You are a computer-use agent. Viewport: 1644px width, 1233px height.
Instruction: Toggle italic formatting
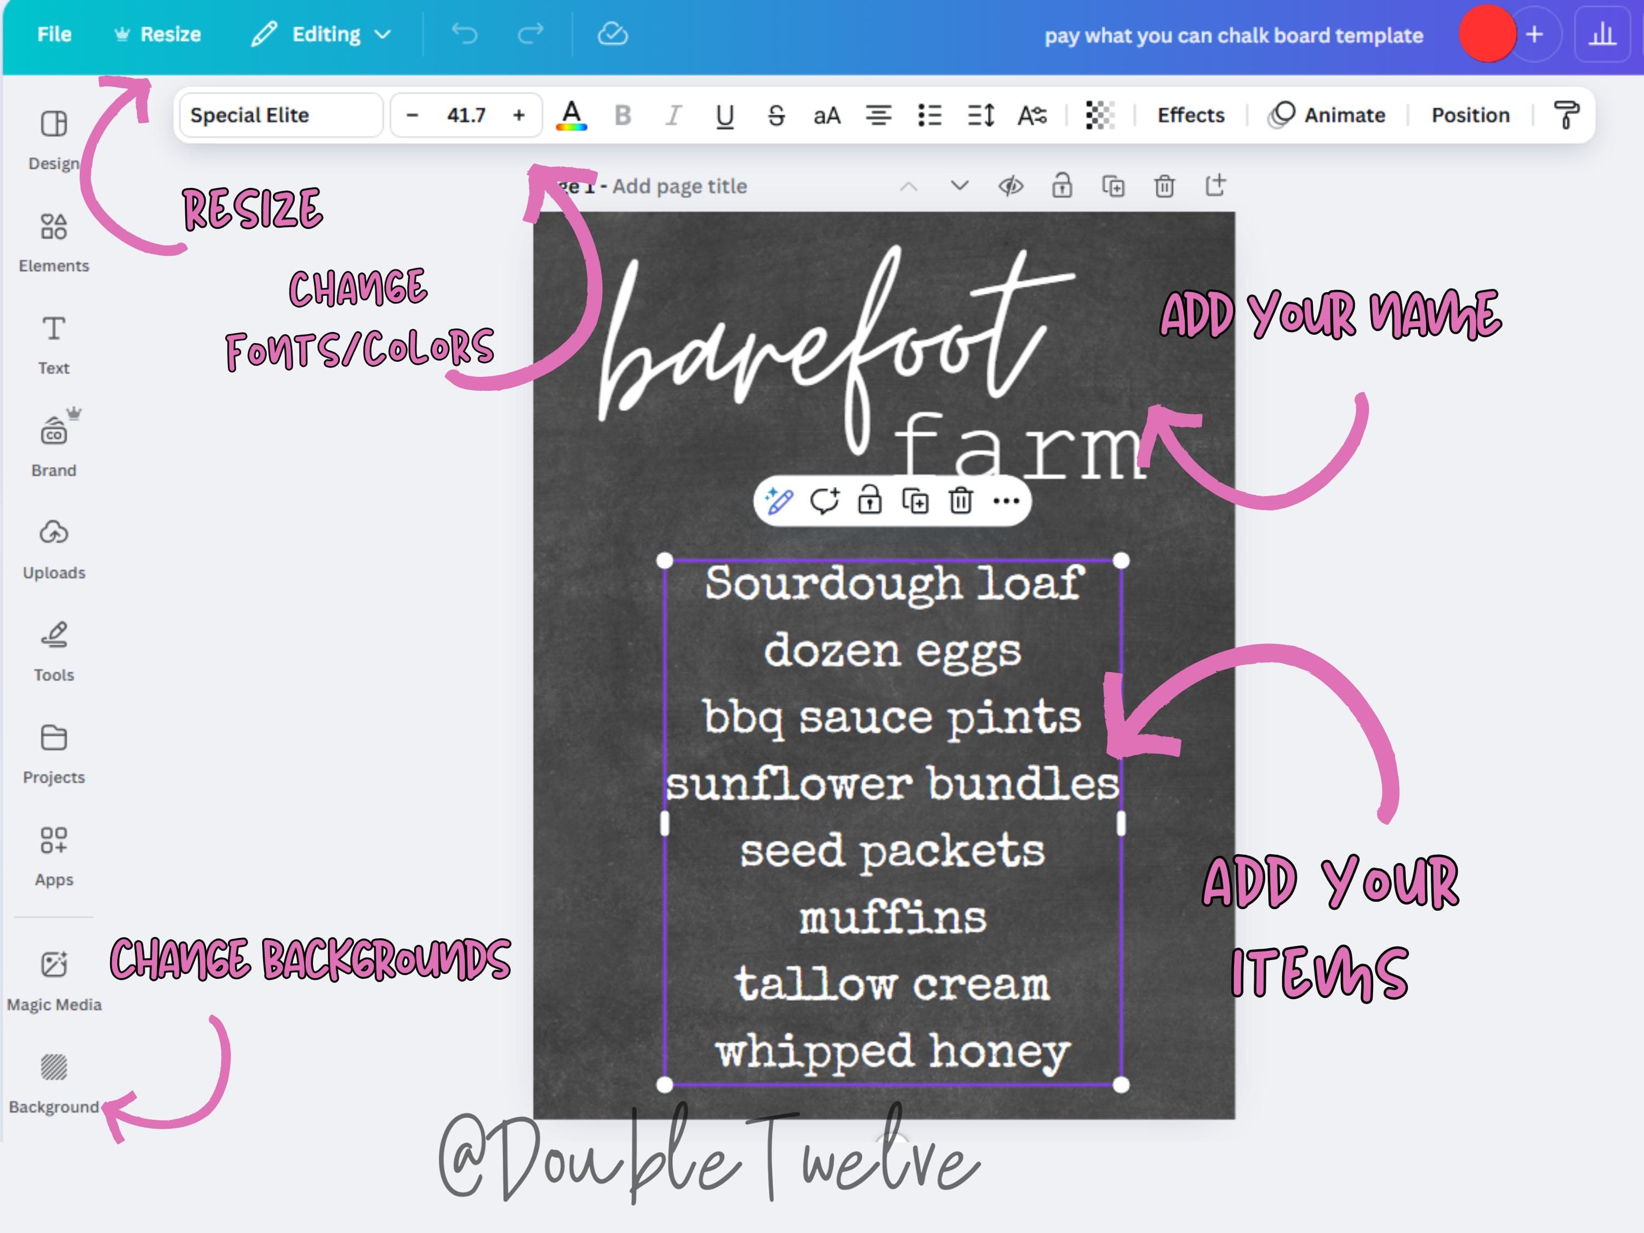[673, 115]
